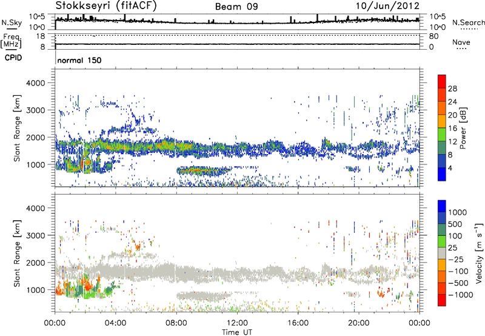
Task: Click the '3000' tick of the velocity panel
Action: click(x=35, y=235)
